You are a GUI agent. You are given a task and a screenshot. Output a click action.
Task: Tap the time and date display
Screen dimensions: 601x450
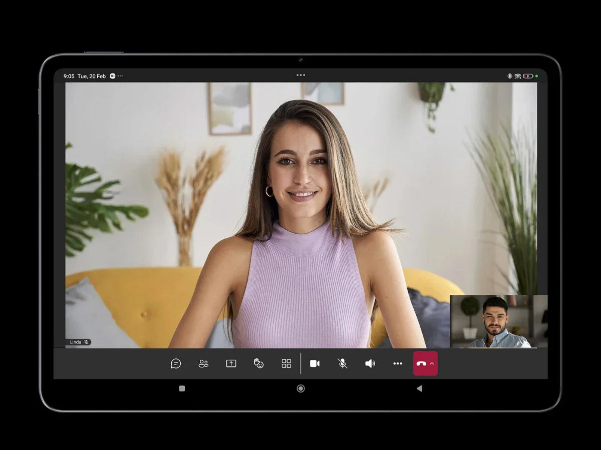point(84,76)
